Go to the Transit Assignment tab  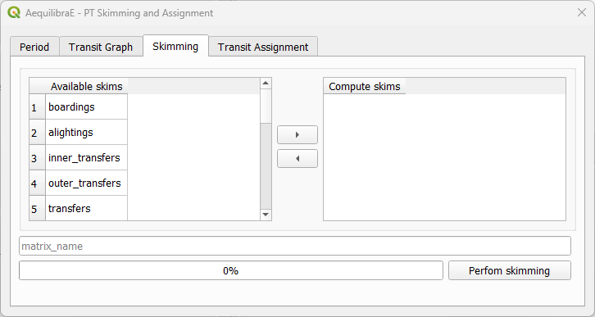tap(263, 47)
